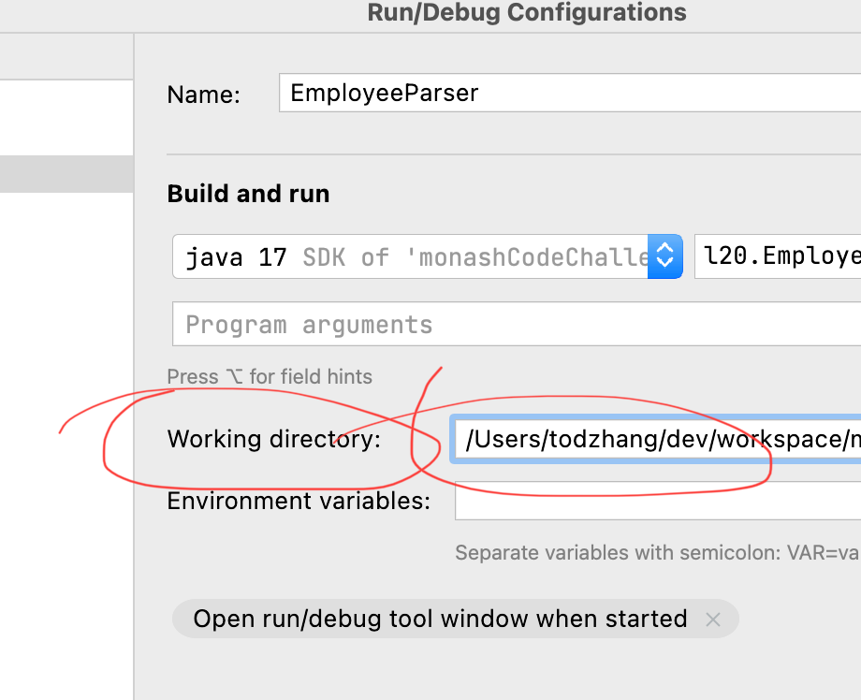
Task: Click the white sidebar row above the selected item
Action: (66, 117)
